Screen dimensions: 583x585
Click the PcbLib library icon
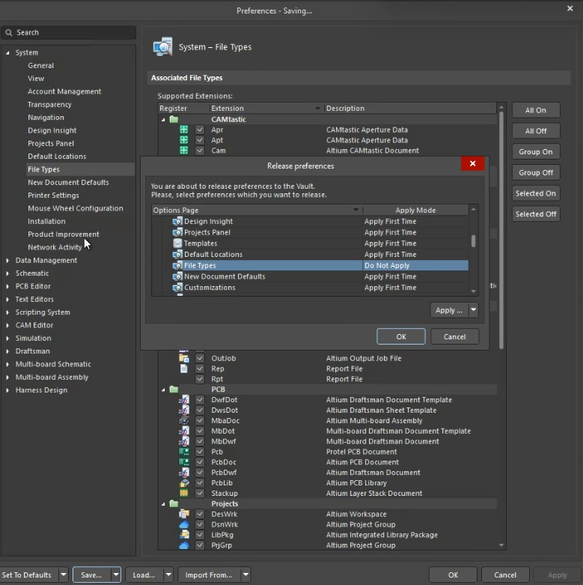[184, 483]
